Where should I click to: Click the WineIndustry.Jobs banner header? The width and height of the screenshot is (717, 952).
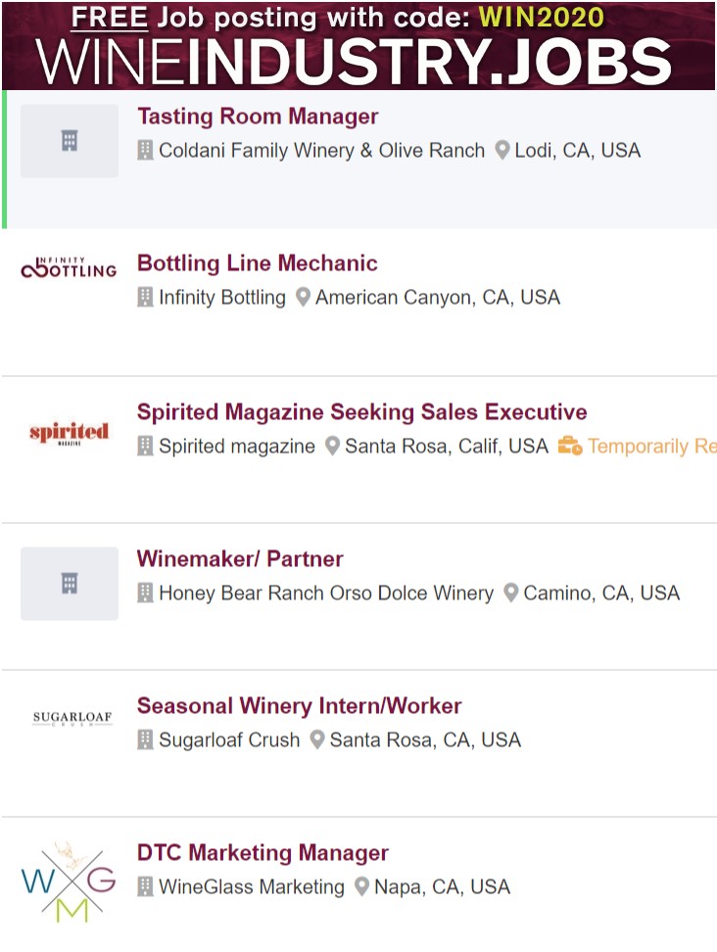pyautogui.click(x=358, y=45)
